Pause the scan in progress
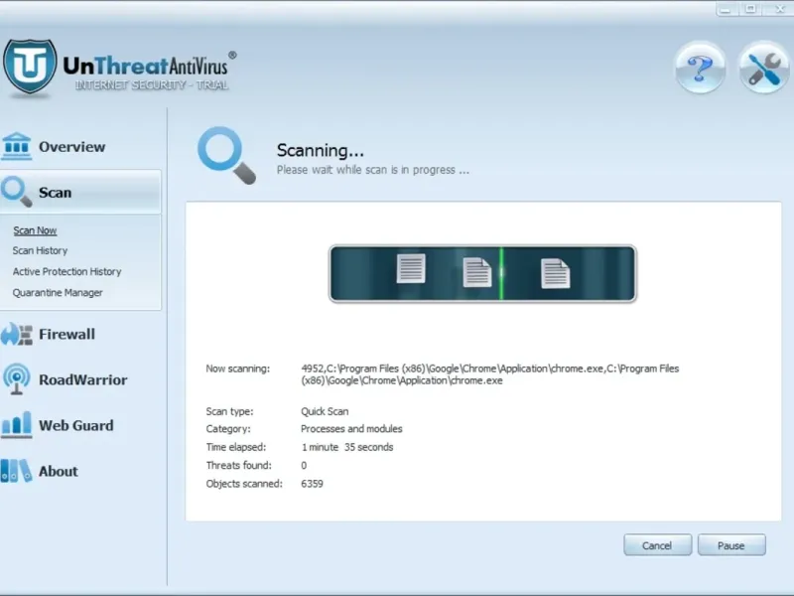This screenshot has width=794, height=596. (731, 545)
